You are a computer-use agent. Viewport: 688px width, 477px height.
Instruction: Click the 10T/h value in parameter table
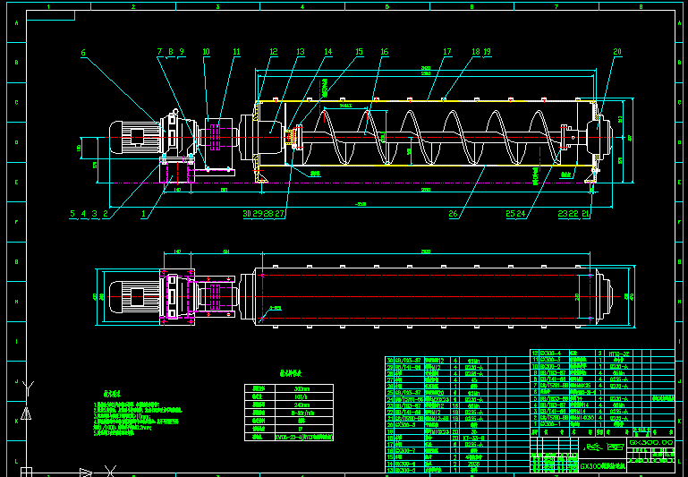click(x=304, y=396)
